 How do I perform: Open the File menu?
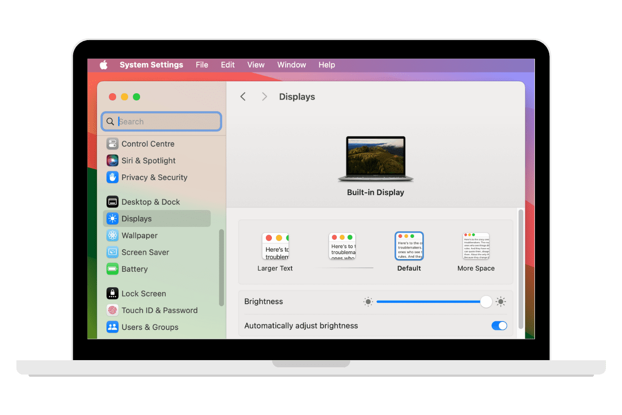point(202,65)
